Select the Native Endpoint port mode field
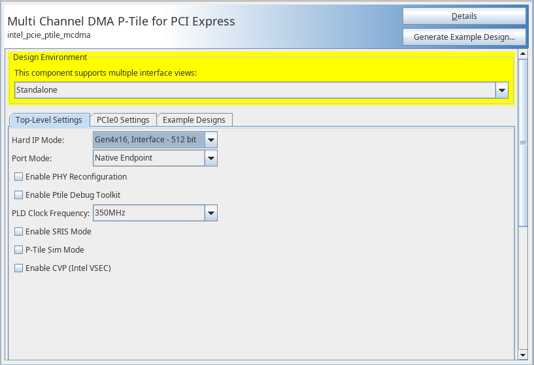The image size is (534, 365). coord(148,158)
